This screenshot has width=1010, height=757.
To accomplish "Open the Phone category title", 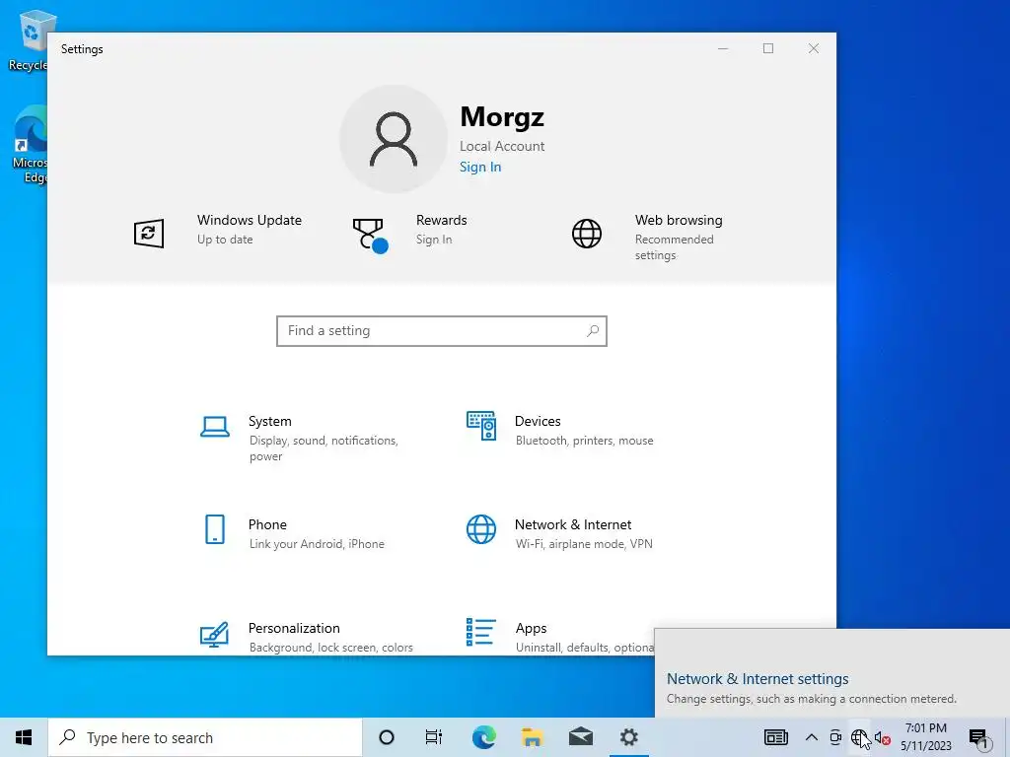I will (267, 524).
